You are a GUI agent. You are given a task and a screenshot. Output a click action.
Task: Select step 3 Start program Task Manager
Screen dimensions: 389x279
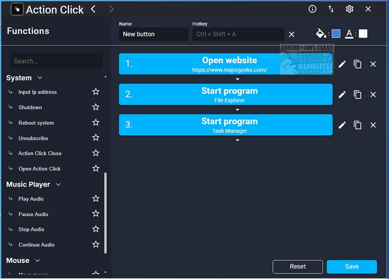pyautogui.click(x=225, y=125)
